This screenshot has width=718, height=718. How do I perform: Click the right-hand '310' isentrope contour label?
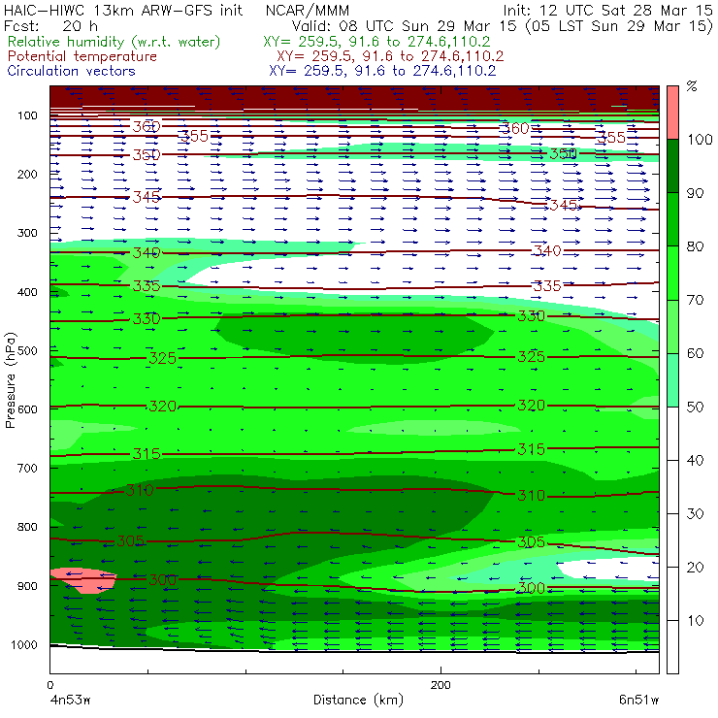pos(531,496)
